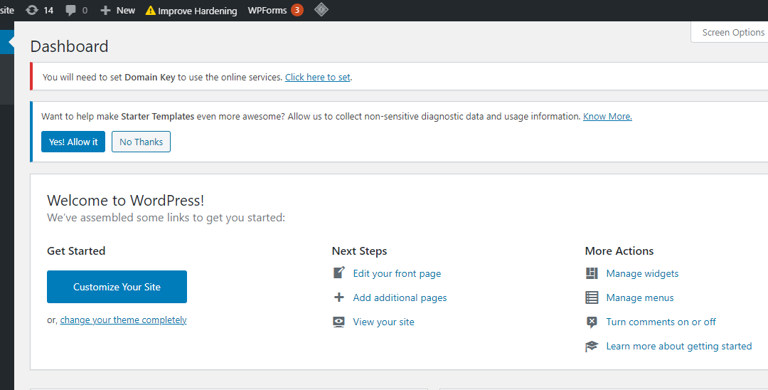The width and height of the screenshot is (768, 390).
Task: Dismiss with the No Thanks button
Action: [141, 142]
